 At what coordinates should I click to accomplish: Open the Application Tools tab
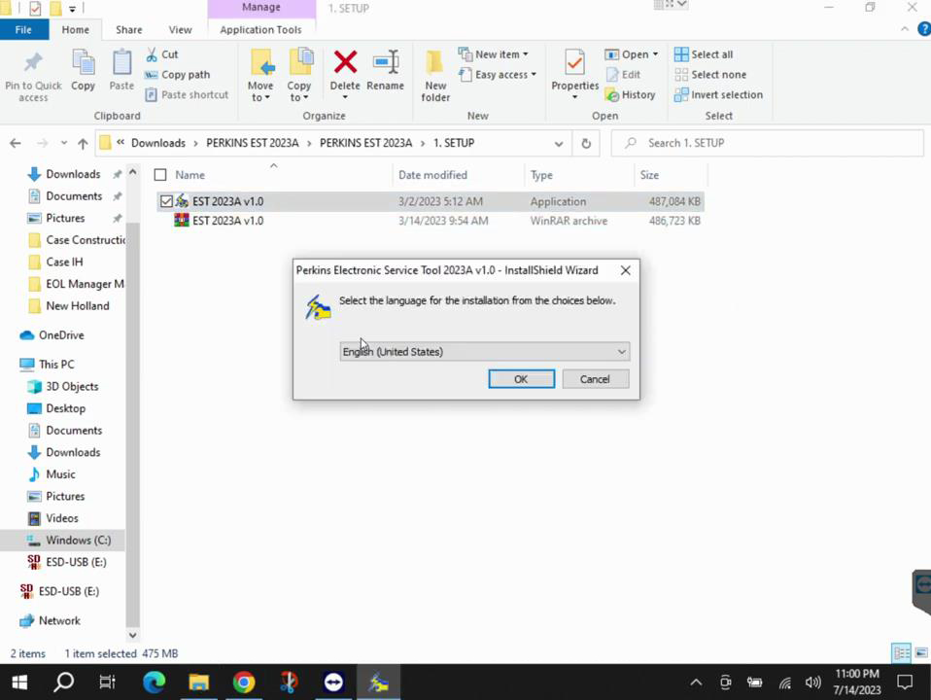click(x=260, y=30)
